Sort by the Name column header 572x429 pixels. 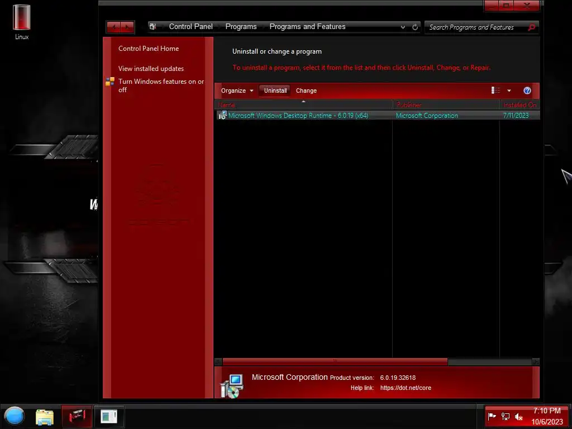click(303, 104)
